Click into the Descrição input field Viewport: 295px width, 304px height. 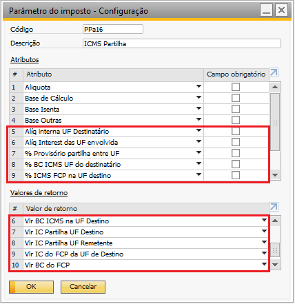point(182,43)
